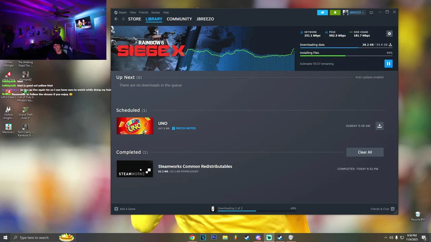Viewport: 431px width, 242px height.
Task: Click the microphone tray icon
Action: (396, 237)
